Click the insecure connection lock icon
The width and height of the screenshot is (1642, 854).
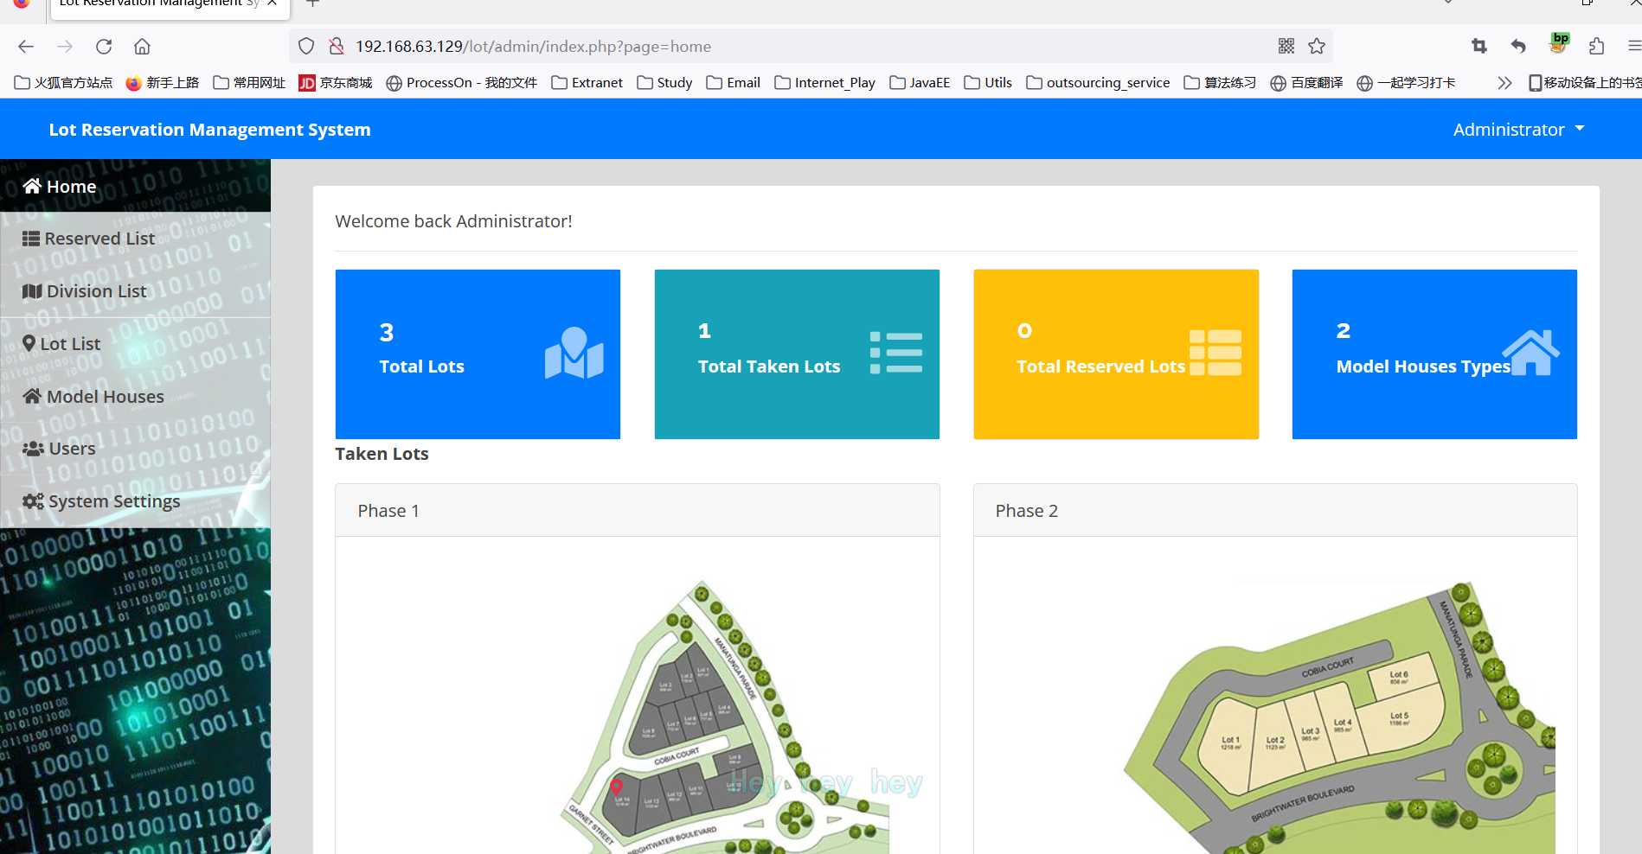(337, 47)
